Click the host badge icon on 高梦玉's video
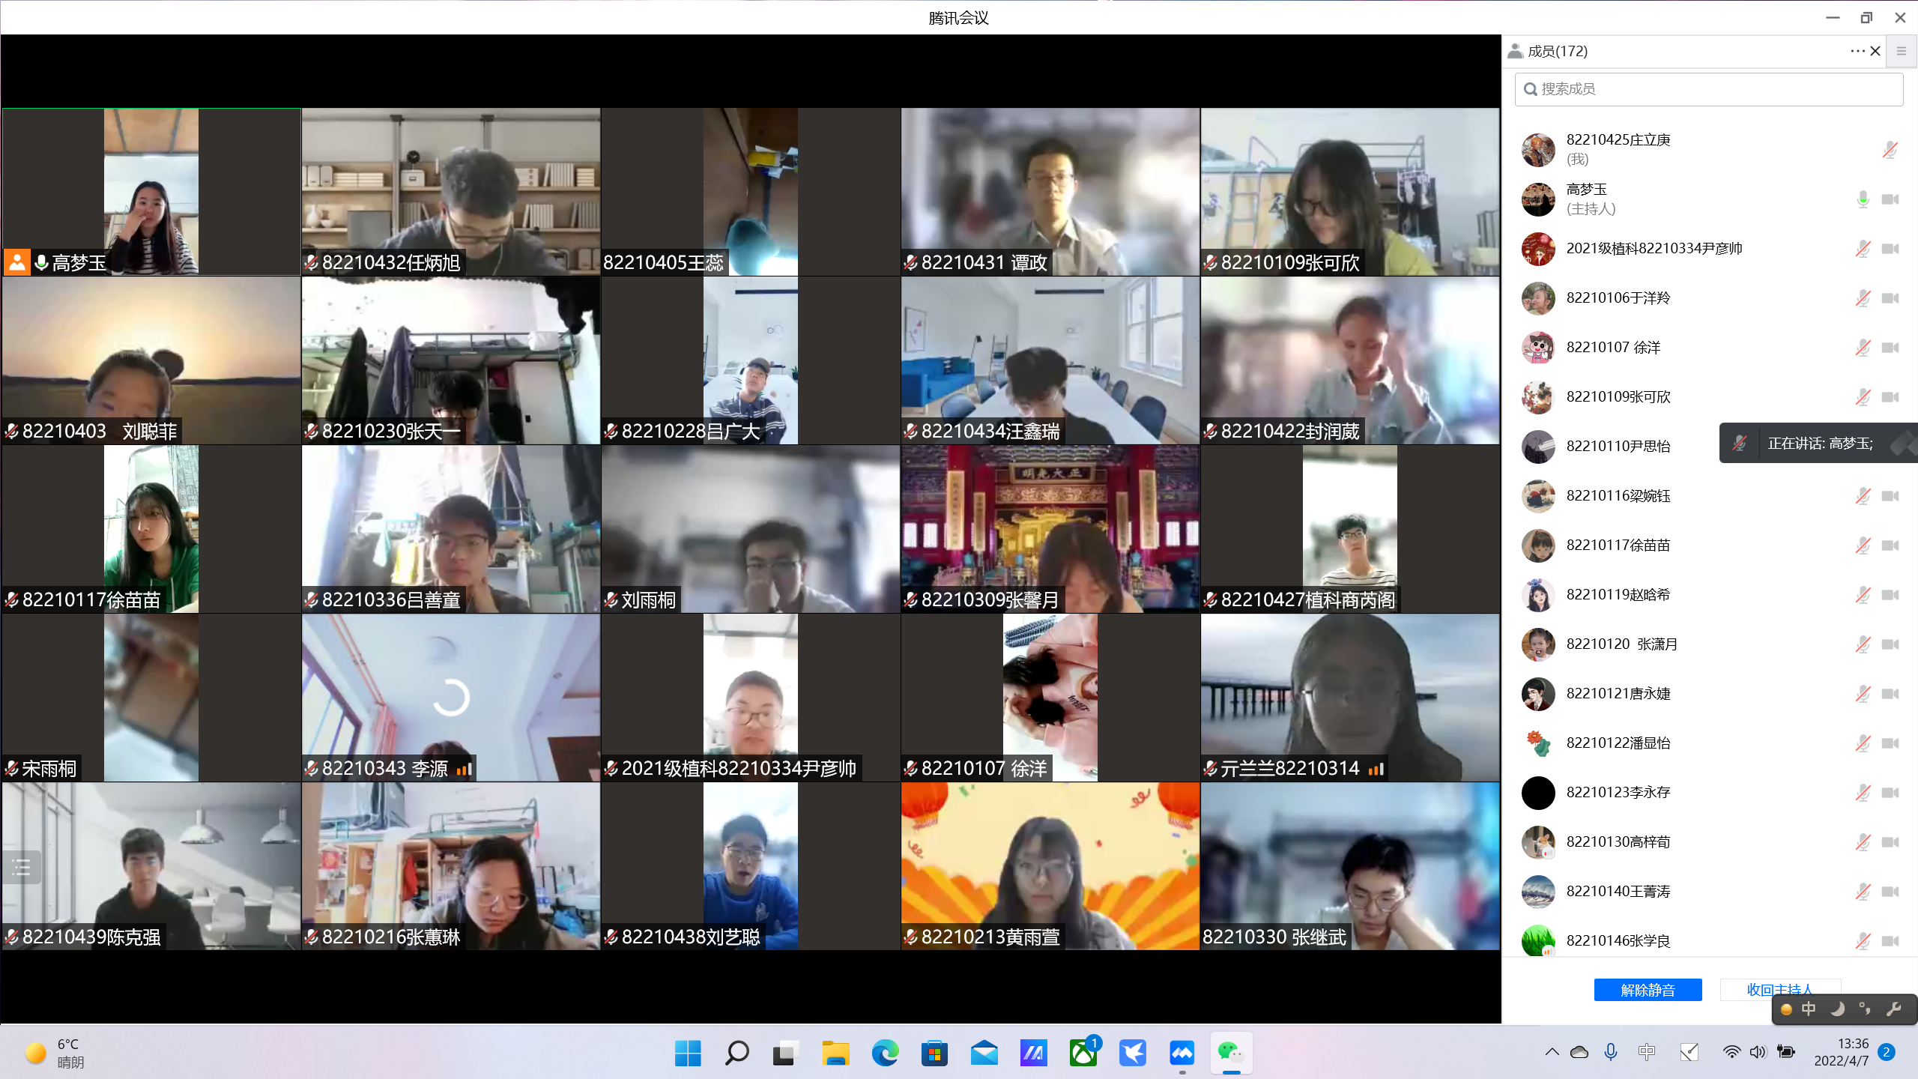 tap(16, 262)
